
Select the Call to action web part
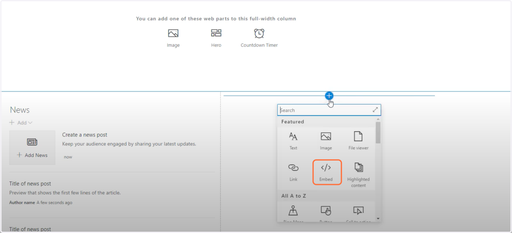(358, 214)
